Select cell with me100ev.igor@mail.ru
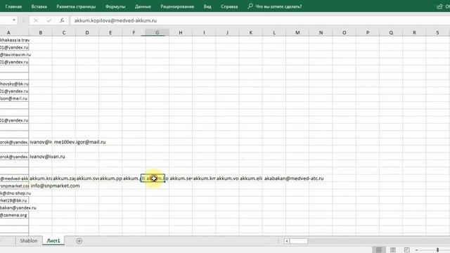 [79, 142]
